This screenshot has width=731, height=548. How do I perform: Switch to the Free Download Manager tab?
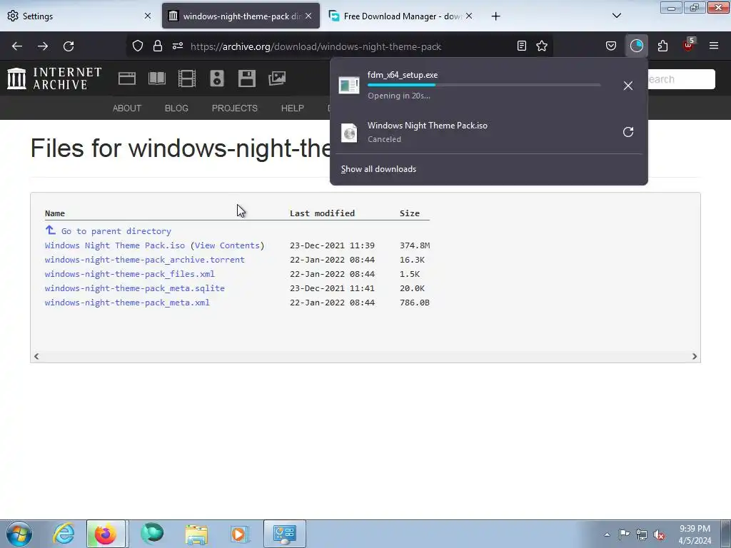coord(402,16)
